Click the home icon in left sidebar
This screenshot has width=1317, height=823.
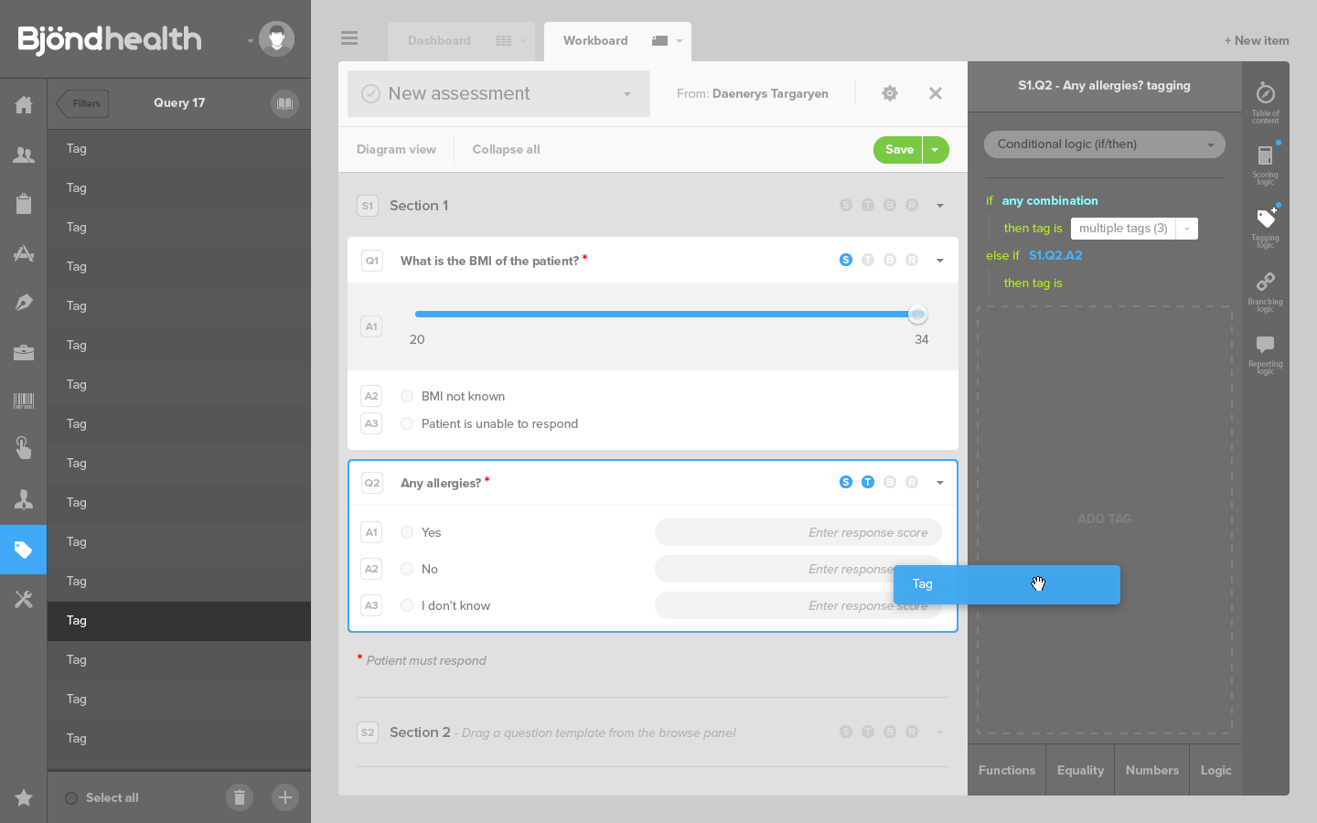[24, 105]
